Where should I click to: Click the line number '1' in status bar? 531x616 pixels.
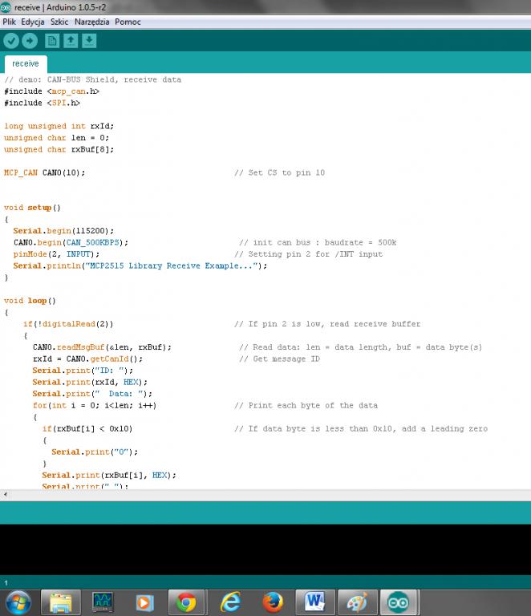point(6,582)
